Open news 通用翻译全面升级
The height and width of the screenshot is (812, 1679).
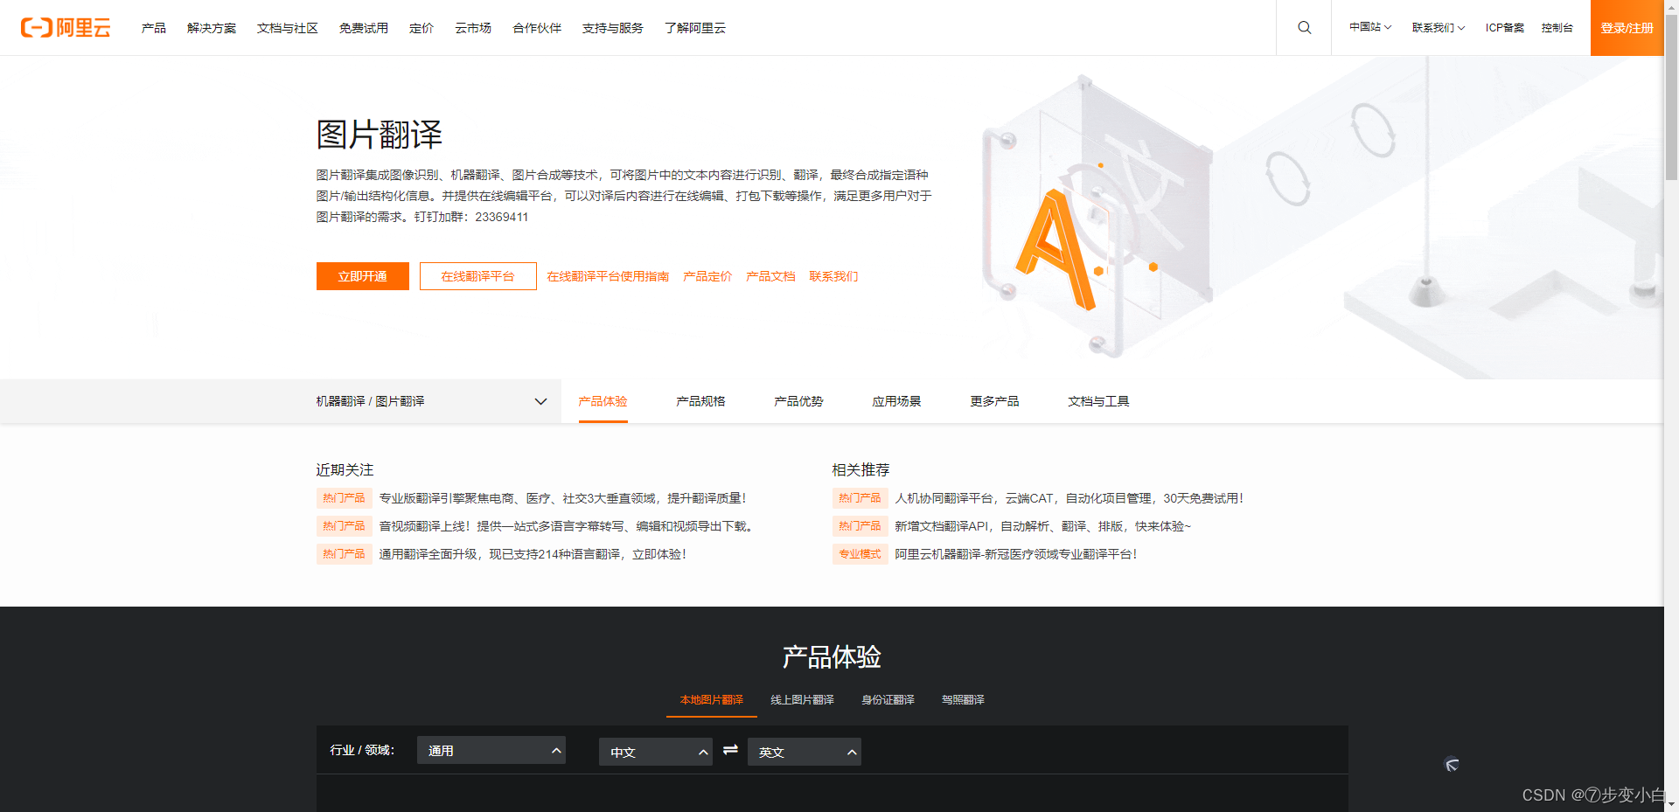(x=533, y=554)
